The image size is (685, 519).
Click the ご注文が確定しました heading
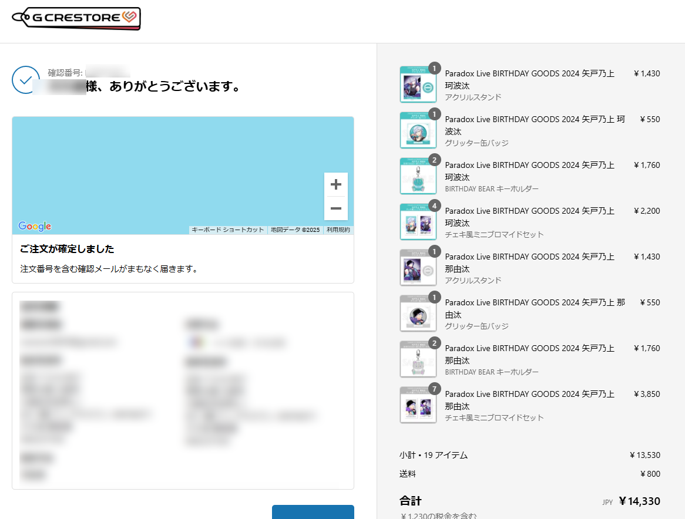[x=67, y=249]
